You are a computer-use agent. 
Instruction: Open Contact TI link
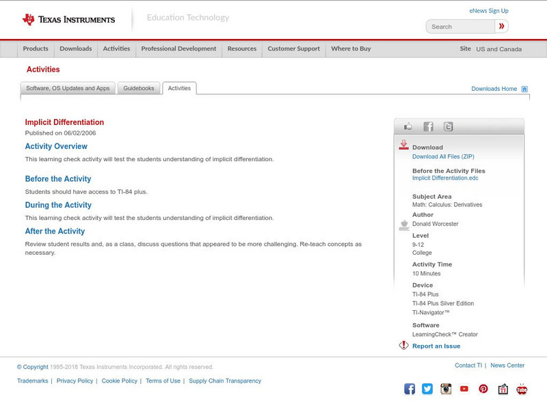pyautogui.click(x=468, y=365)
